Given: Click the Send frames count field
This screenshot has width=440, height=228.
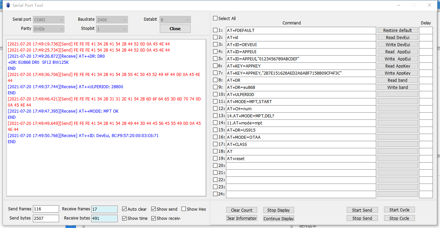Looking at the screenshot, I should pos(46,209).
